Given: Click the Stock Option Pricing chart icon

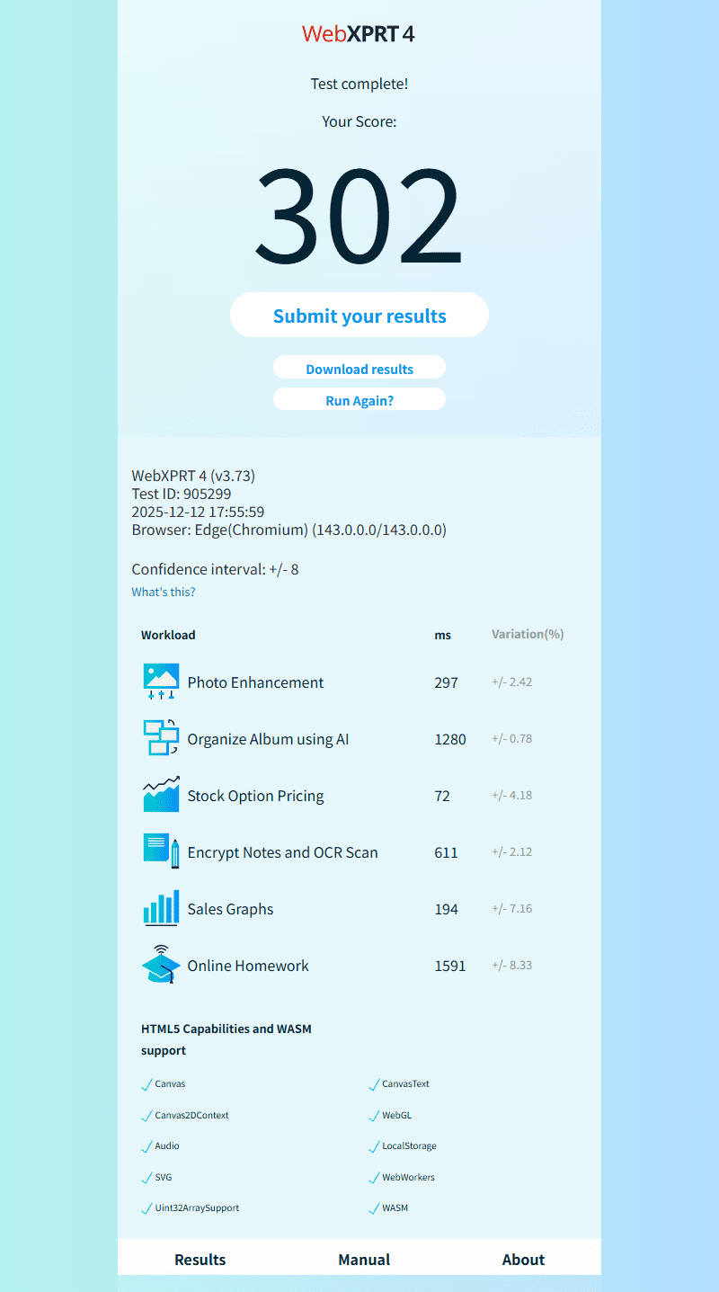Looking at the screenshot, I should 161,795.
